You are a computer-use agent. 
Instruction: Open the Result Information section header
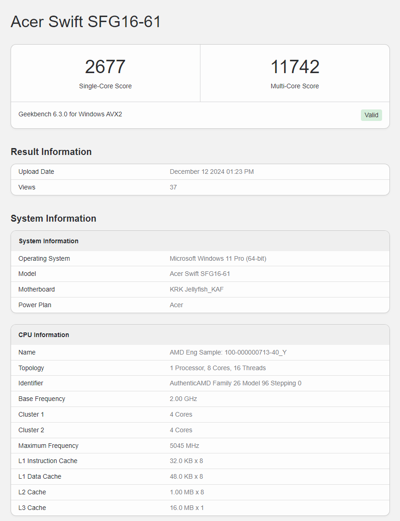point(51,152)
